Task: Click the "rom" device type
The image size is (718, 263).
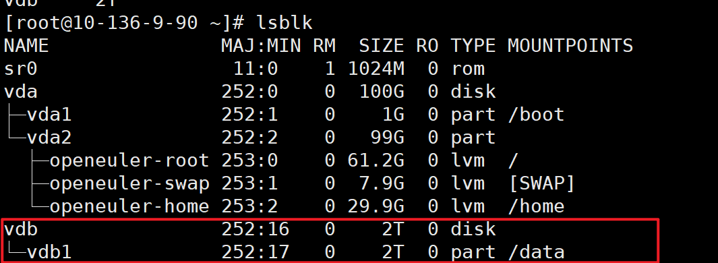Action: 467,69
